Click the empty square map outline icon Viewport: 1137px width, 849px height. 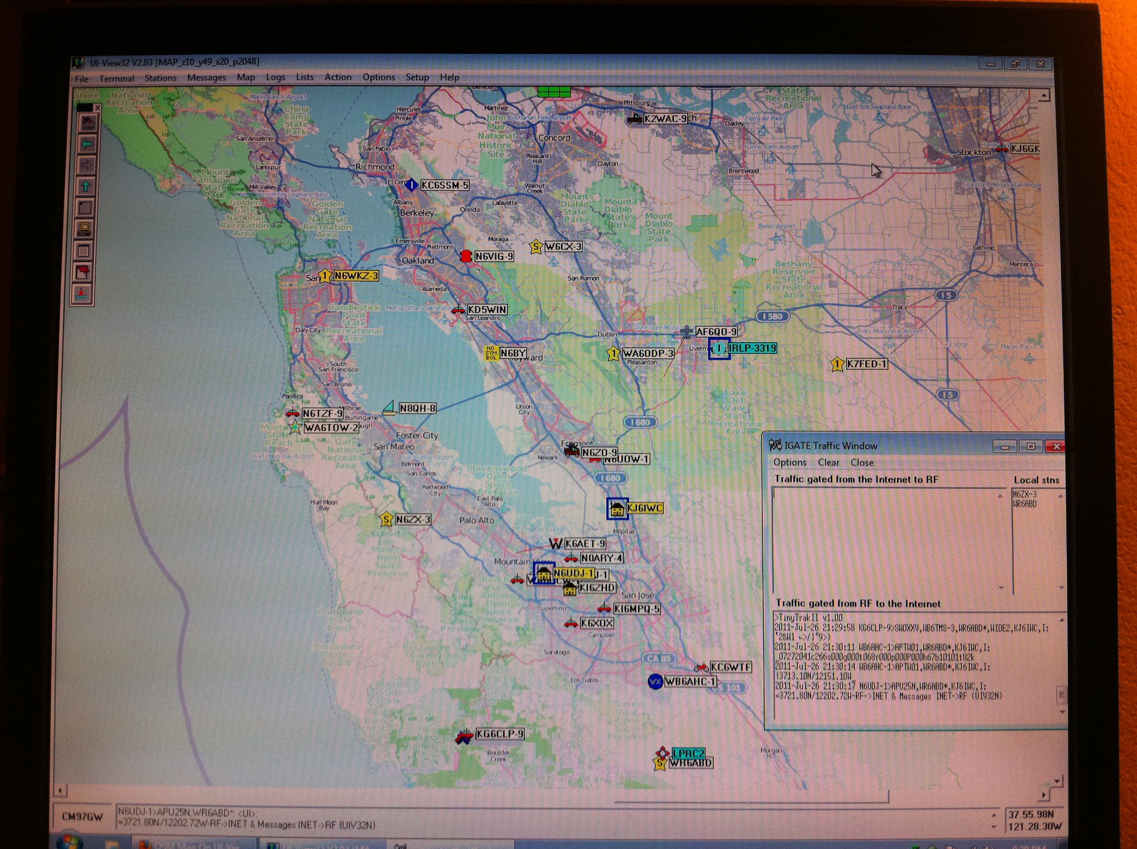click(86, 208)
